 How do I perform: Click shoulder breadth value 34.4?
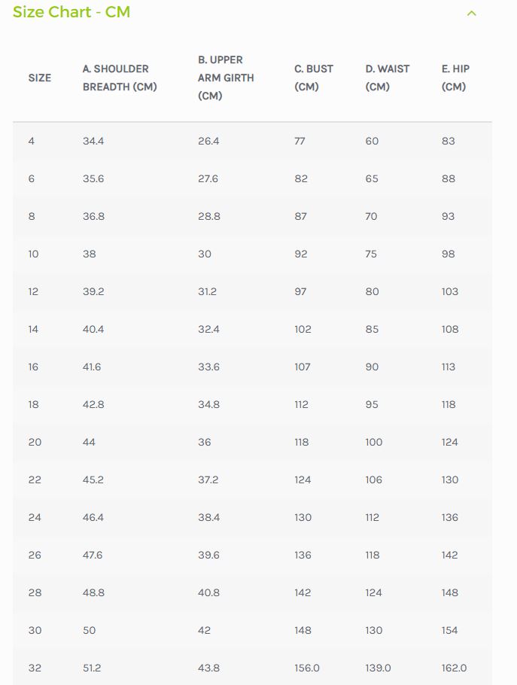(93, 141)
